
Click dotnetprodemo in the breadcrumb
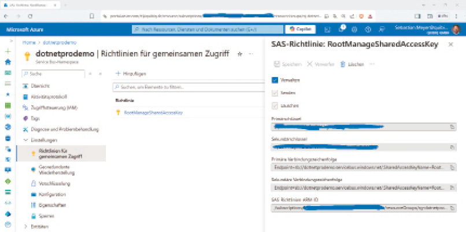60,43
